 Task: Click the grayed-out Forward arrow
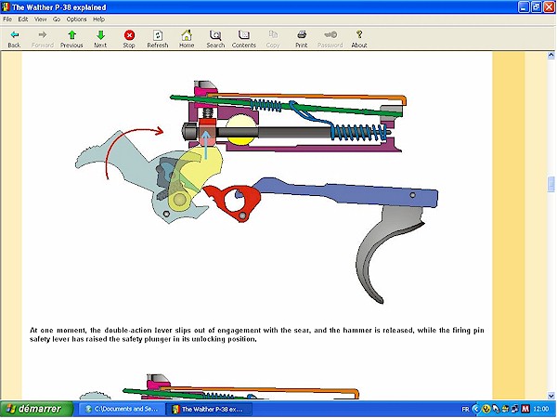point(43,39)
